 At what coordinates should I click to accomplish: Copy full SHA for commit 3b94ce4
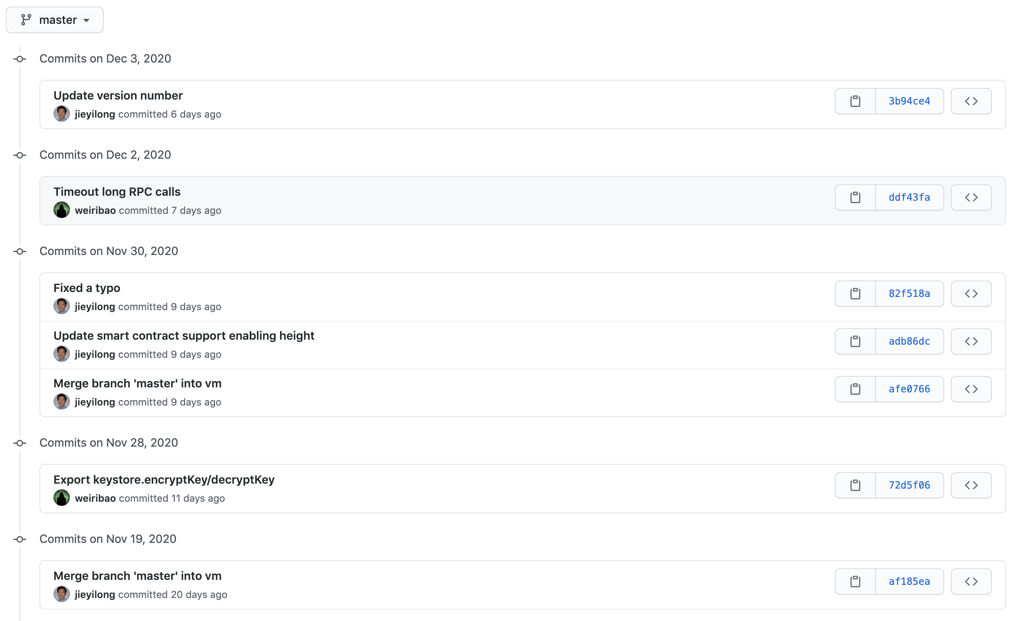[855, 101]
